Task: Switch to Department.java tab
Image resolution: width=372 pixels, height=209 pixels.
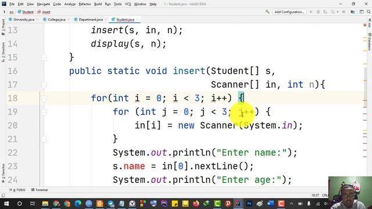Action: pyautogui.click(x=91, y=19)
